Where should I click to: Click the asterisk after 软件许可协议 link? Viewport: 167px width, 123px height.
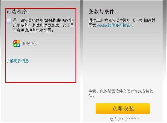pyautogui.click(x=131, y=25)
